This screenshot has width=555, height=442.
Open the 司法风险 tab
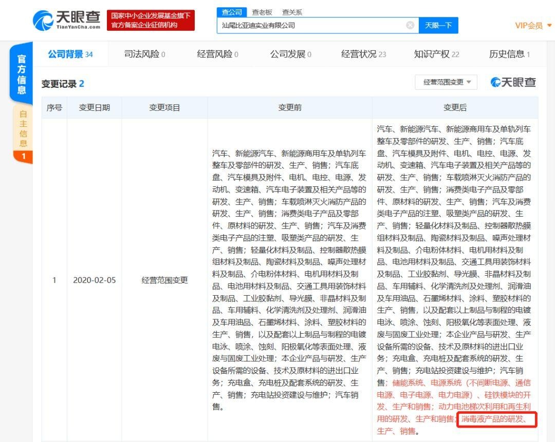[x=144, y=54]
